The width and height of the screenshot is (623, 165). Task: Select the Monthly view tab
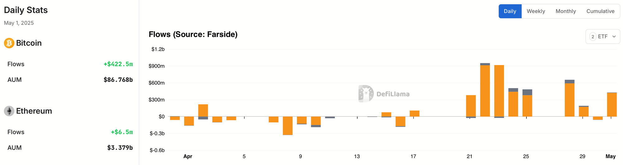[566, 11]
